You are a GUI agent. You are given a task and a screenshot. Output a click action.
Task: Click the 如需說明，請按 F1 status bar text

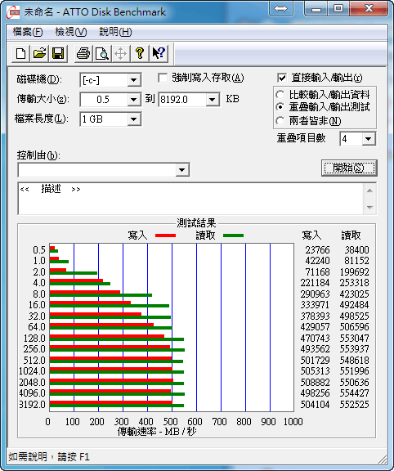point(49,457)
